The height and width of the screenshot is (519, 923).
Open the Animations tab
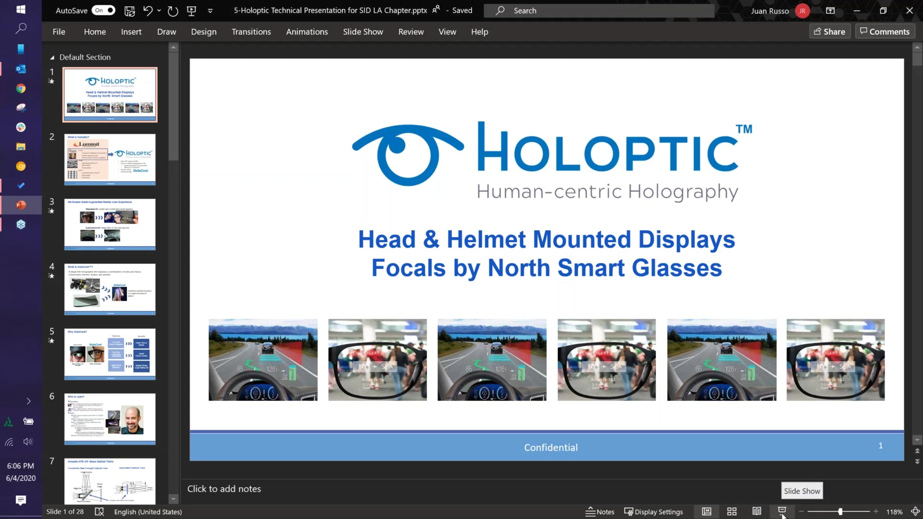[307, 32]
